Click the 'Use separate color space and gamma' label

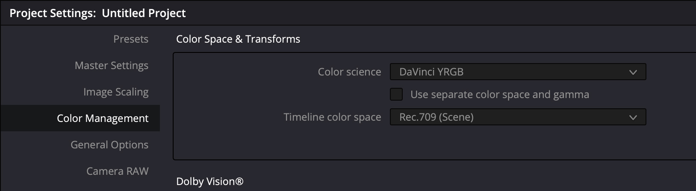(499, 95)
